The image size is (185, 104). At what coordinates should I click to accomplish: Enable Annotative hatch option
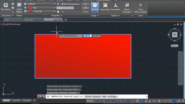116,7
